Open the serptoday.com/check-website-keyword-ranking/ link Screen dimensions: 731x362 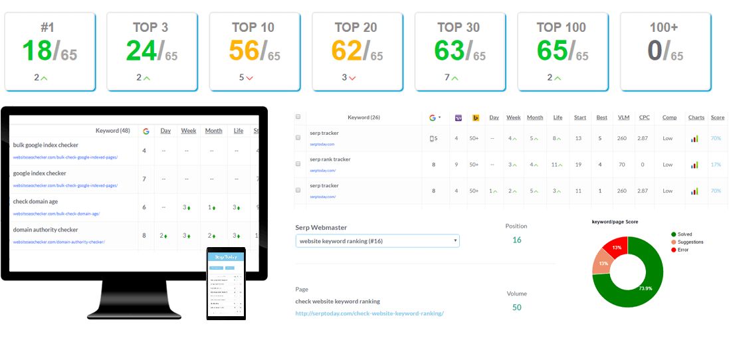click(x=369, y=314)
